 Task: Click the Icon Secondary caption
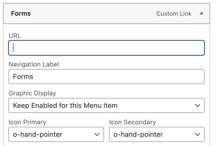coord(132,122)
